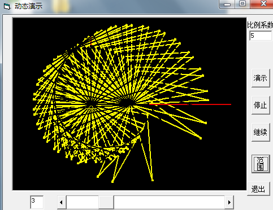Click the horizontal scrollbar thumb

click(106, 202)
